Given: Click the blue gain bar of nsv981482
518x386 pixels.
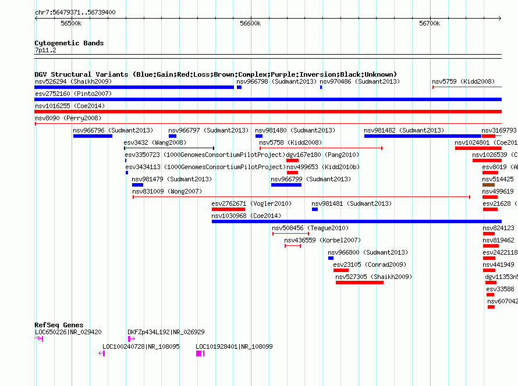Looking at the screenshot, I should coord(423,136).
